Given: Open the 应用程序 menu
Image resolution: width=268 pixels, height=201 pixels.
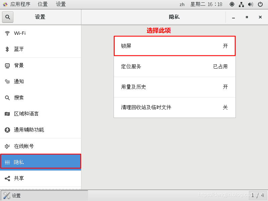Looking at the screenshot, I should coord(20,4).
